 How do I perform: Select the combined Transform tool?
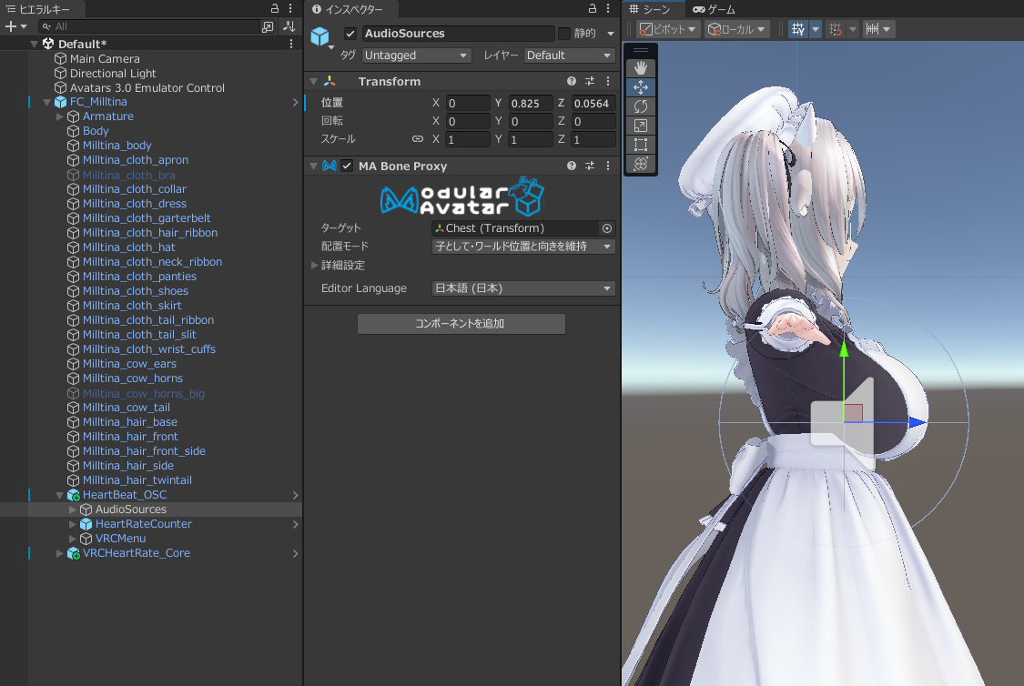(x=640, y=163)
